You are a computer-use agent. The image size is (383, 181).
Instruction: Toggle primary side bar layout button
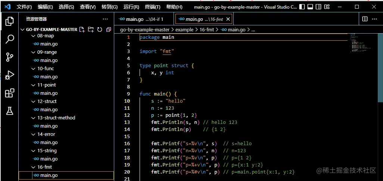point(302,7)
